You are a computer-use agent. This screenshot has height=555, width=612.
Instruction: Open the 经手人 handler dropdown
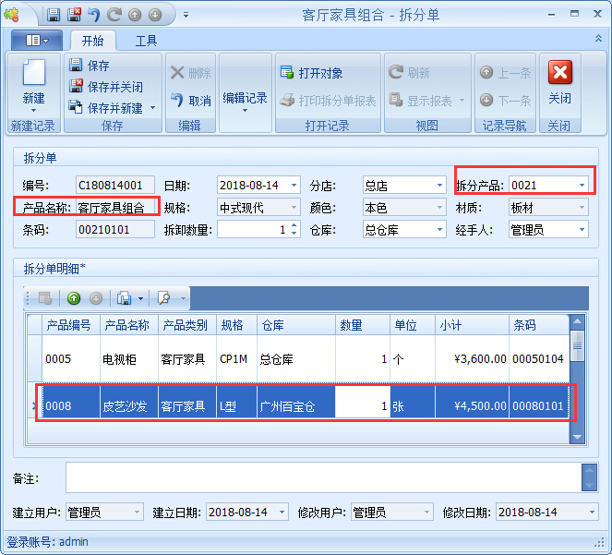tap(581, 230)
